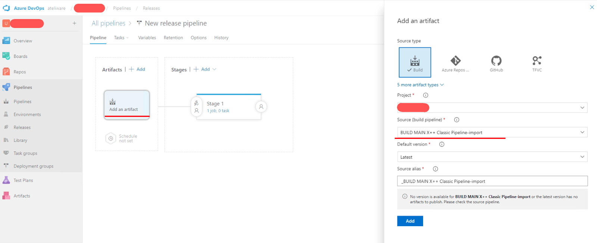Open the Tasks tab dropdown

121,38
